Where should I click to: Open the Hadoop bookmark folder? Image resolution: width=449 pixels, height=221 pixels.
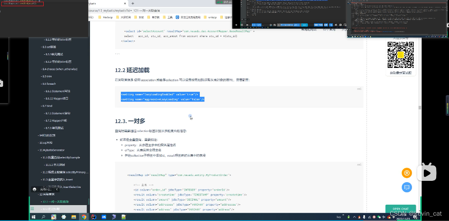(x=105, y=17)
